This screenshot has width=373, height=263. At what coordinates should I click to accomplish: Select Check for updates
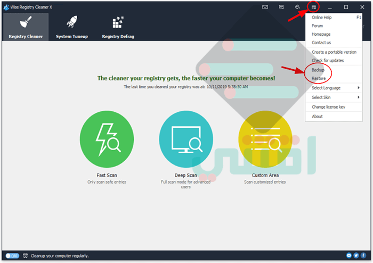click(x=334, y=60)
